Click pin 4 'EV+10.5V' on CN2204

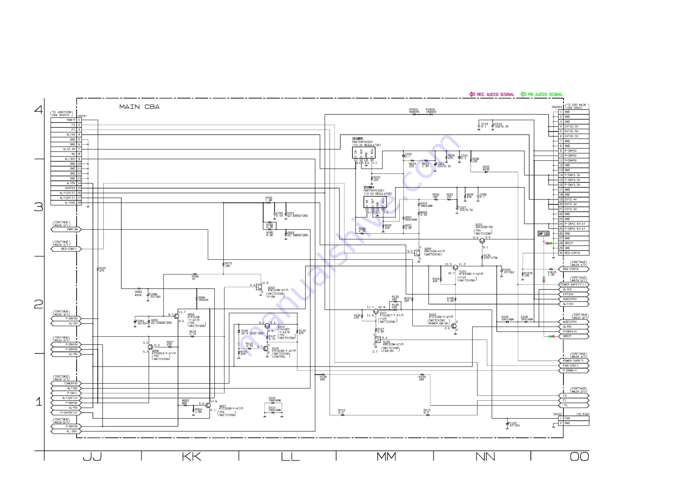click(574, 127)
